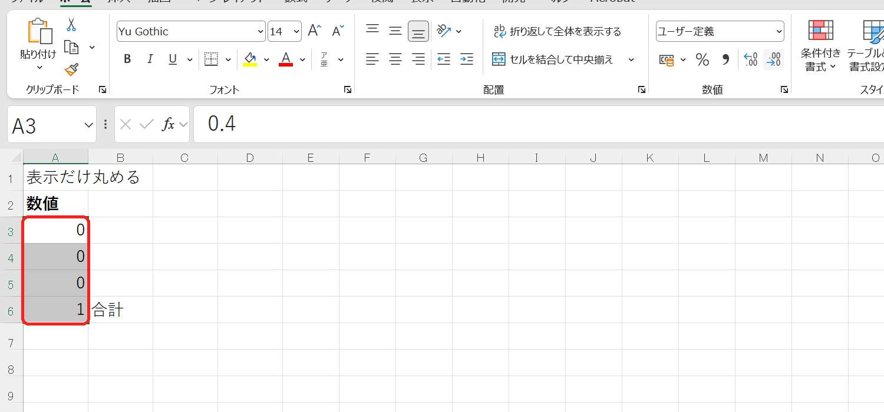
Task: Open the 配置 dialog launcher
Action: point(641,89)
